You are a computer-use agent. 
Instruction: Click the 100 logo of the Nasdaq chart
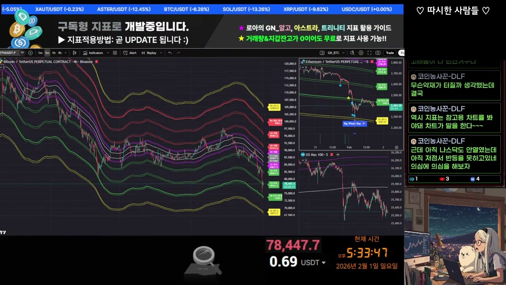coord(302,154)
